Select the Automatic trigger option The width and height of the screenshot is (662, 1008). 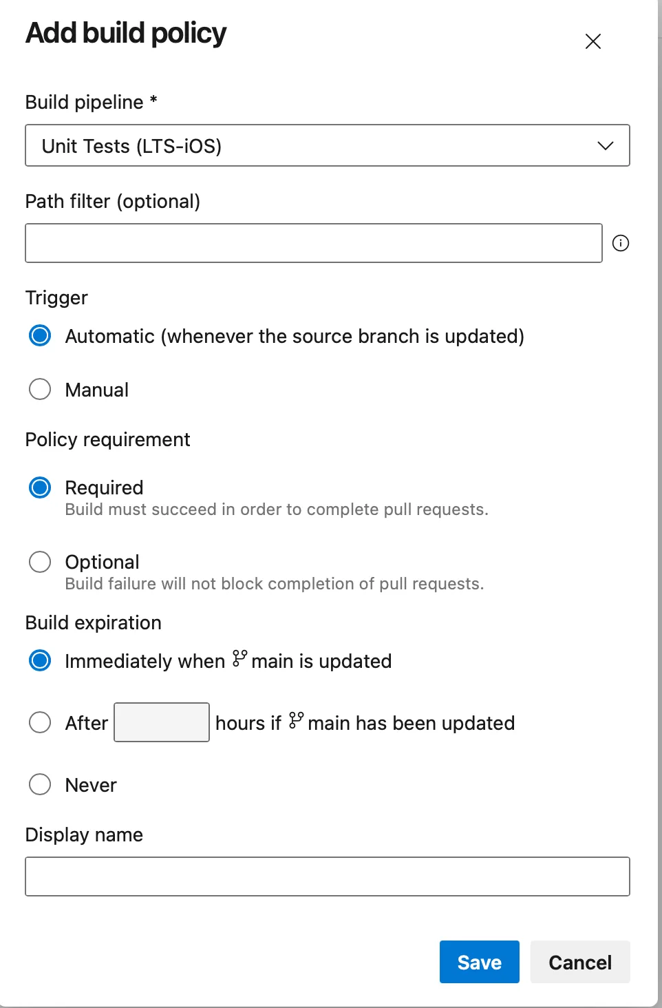[x=40, y=335]
